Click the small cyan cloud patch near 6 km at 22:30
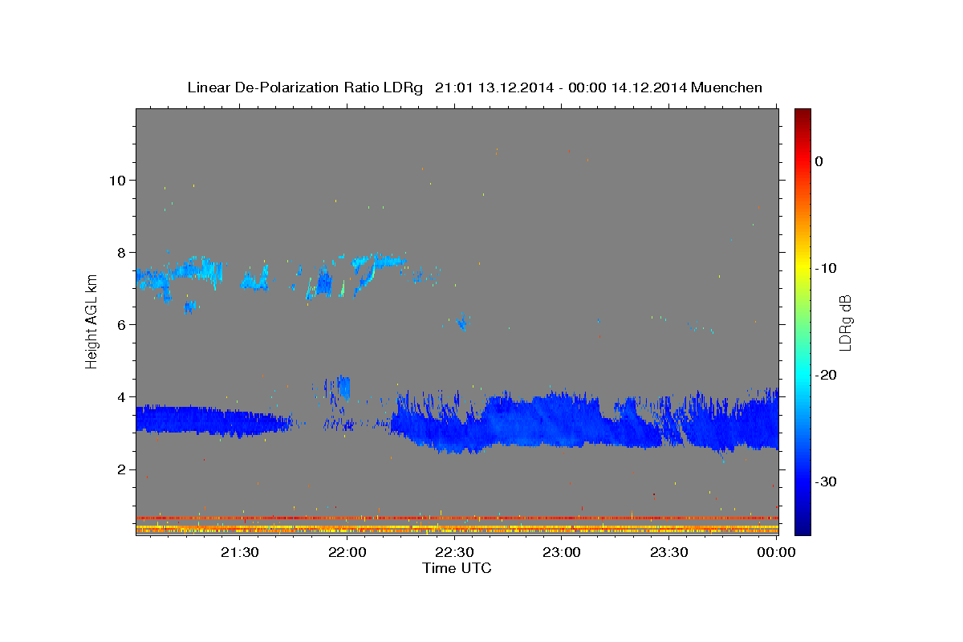The image size is (963, 642). 461,323
